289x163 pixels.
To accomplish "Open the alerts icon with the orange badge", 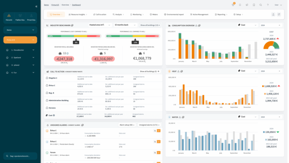I will (233, 5).
